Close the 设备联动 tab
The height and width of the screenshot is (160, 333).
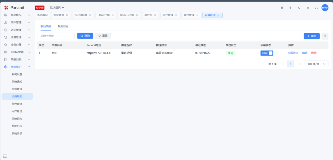[218, 15]
